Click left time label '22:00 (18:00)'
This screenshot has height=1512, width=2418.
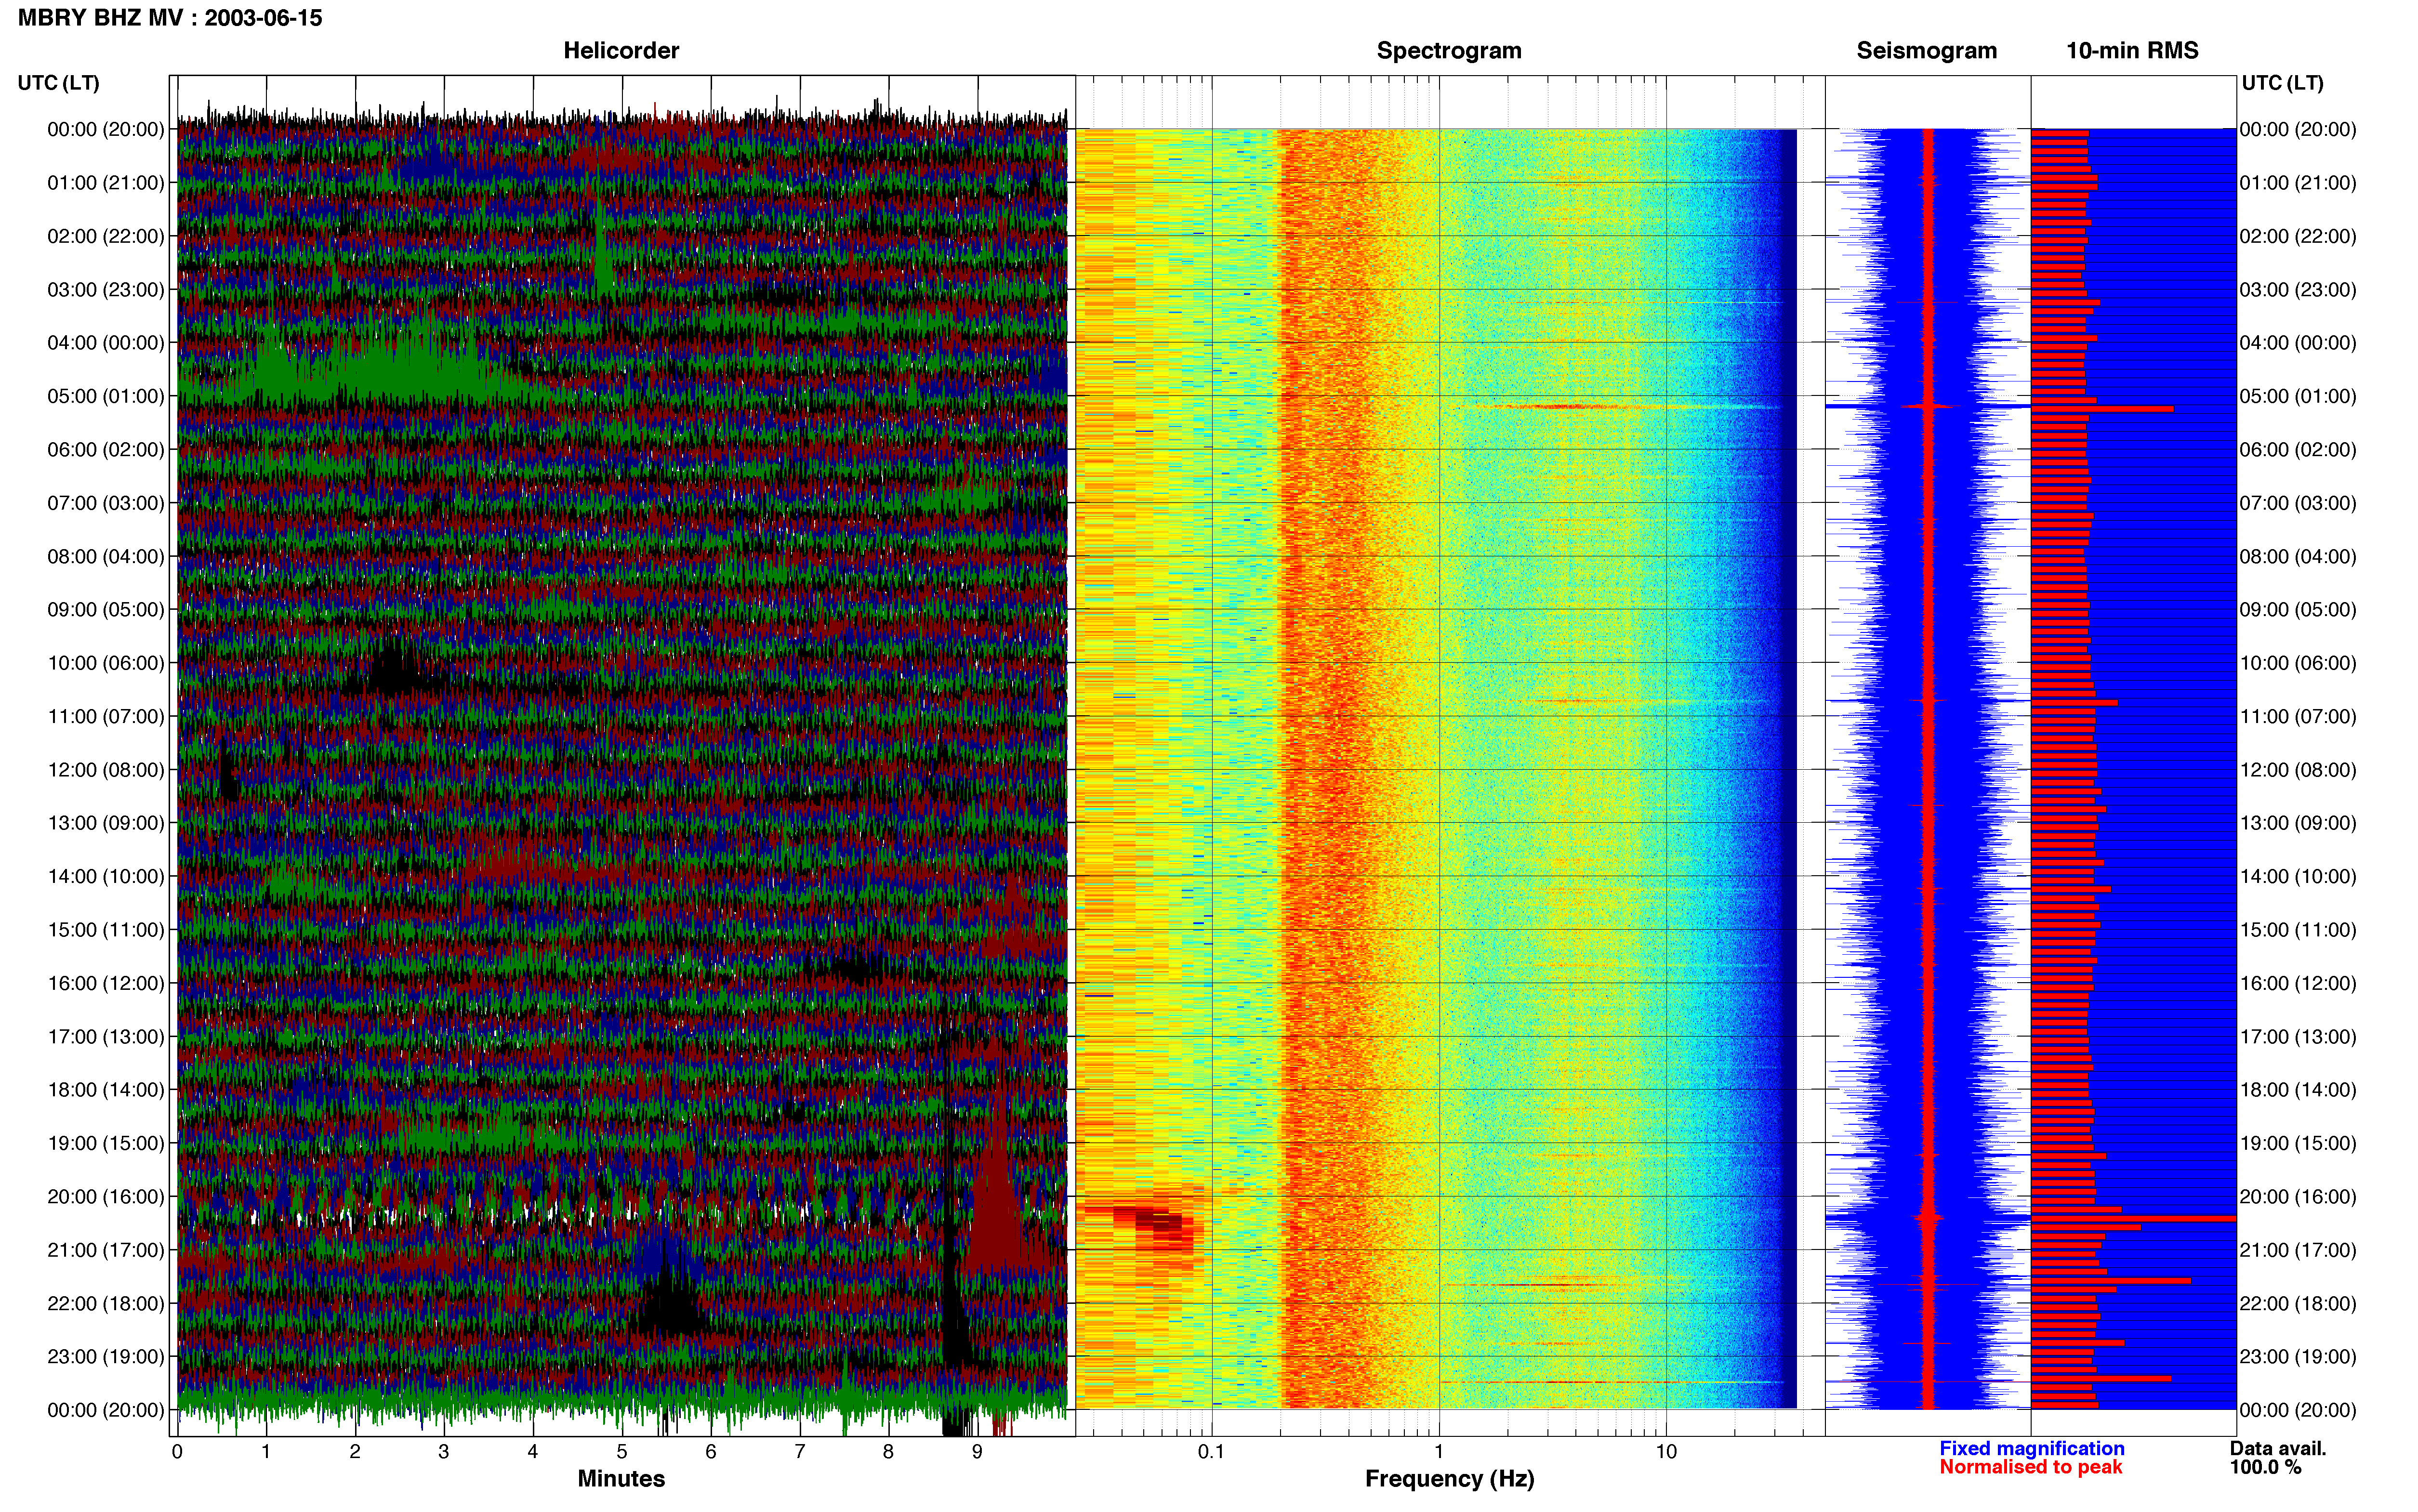click(106, 1304)
